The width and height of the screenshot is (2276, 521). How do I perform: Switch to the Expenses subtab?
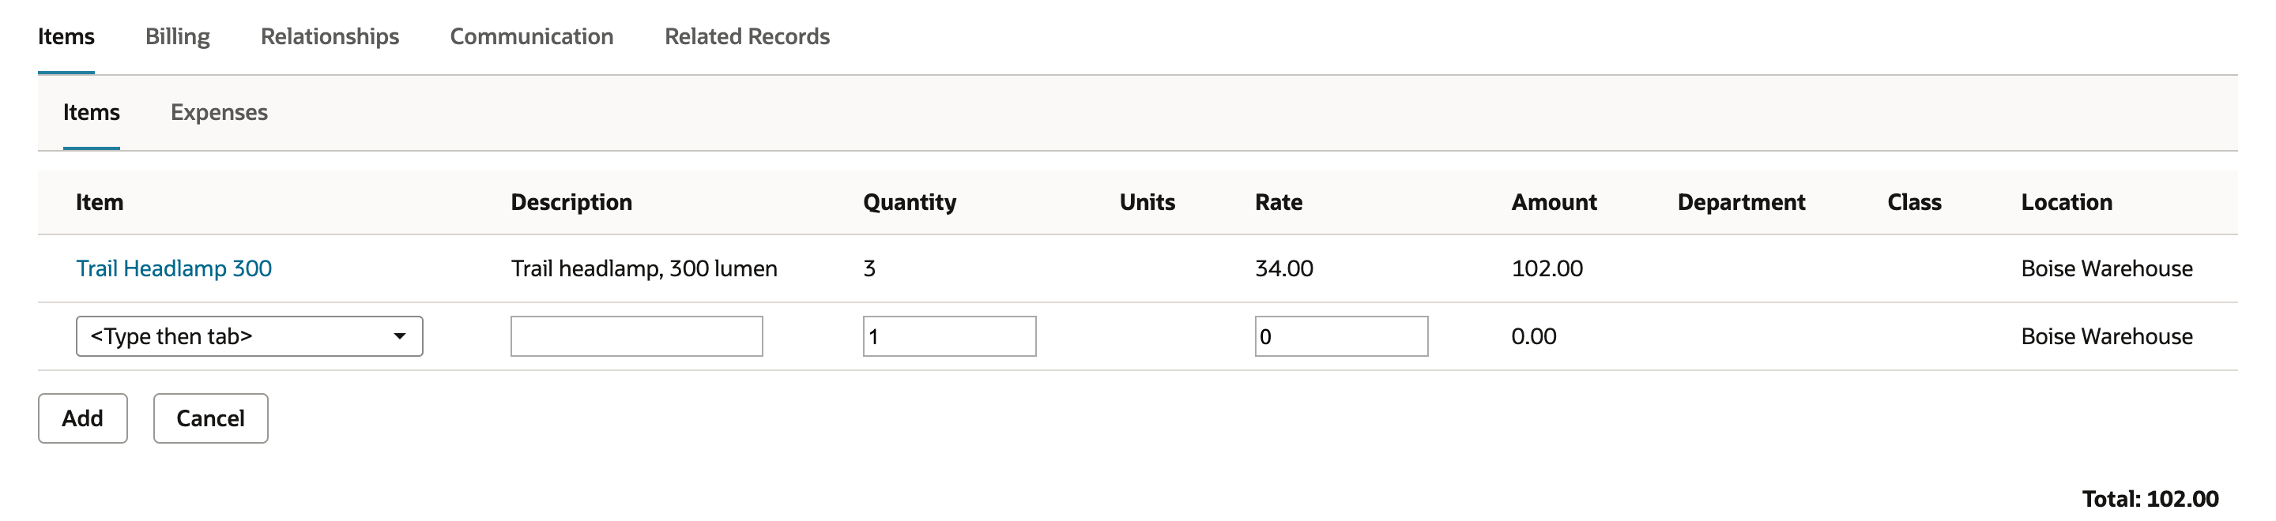click(219, 112)
